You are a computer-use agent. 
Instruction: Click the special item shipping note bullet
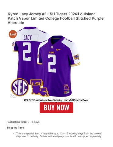(x=59, y=135)
